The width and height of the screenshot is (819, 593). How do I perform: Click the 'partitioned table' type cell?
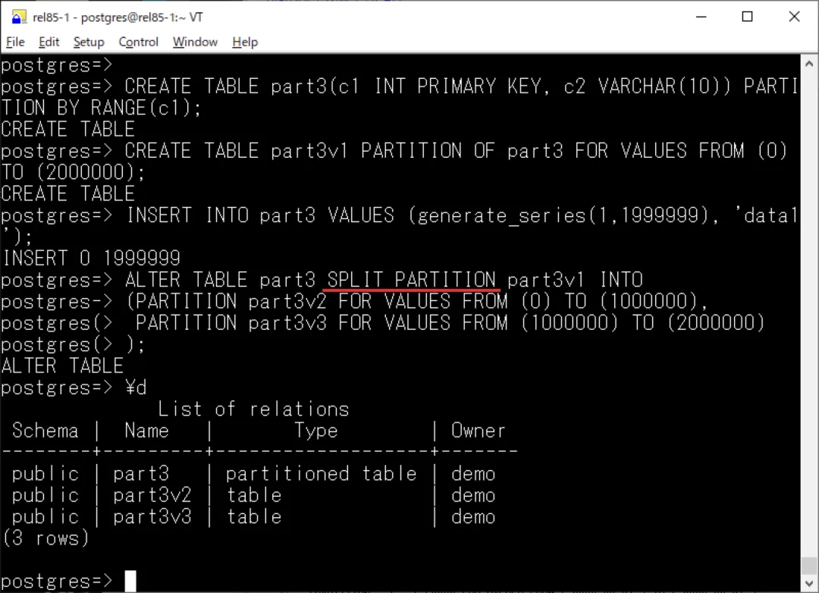[321, 474]
